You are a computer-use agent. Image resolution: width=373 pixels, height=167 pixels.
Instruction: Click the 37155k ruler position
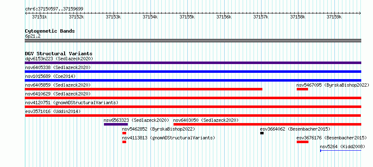(187, 17)
